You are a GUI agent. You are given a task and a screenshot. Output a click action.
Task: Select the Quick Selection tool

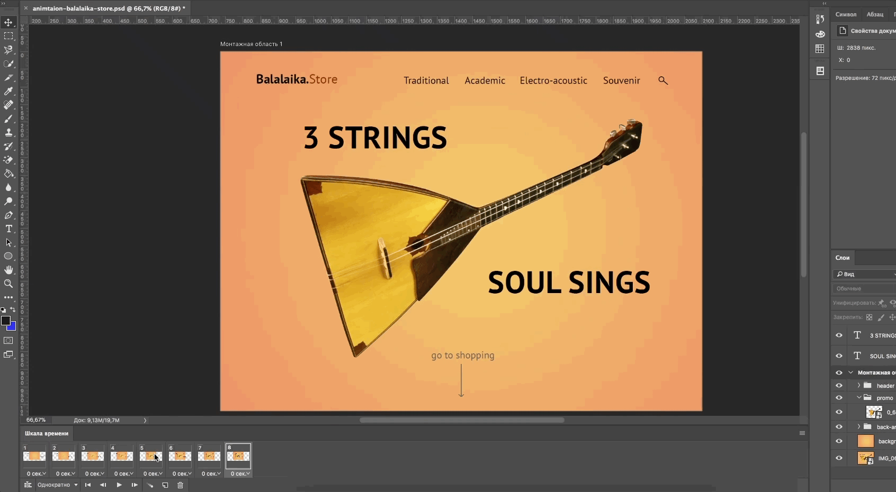tap(8, 63)
